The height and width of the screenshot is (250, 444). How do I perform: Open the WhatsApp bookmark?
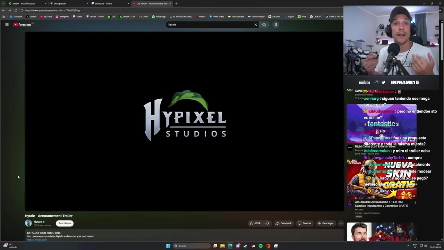click(159, 17)
